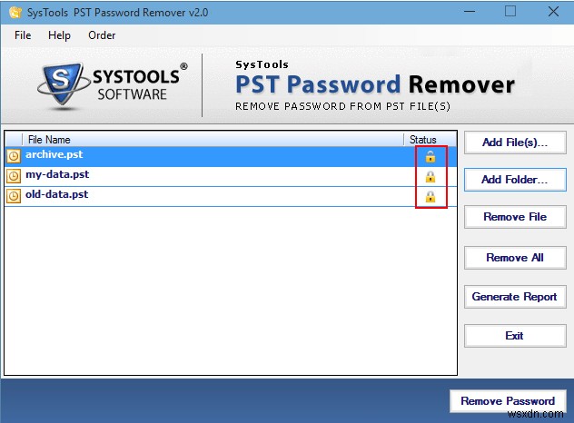Minimize the PST Password Remover window
The image size is (574, 423).
[470, 12]
